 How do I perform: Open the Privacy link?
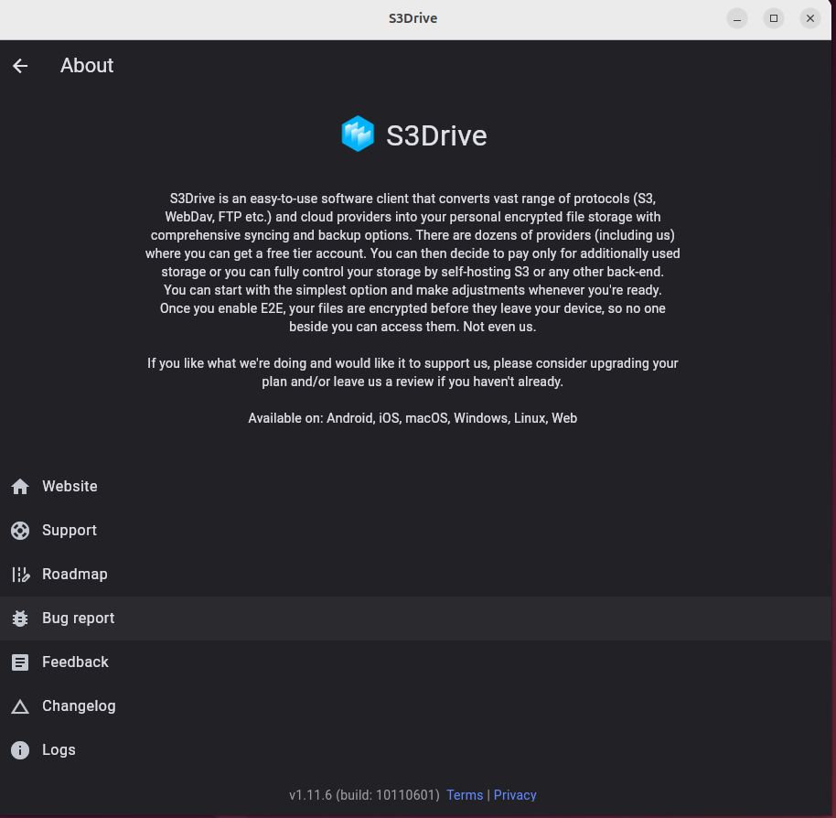point(515,795)
